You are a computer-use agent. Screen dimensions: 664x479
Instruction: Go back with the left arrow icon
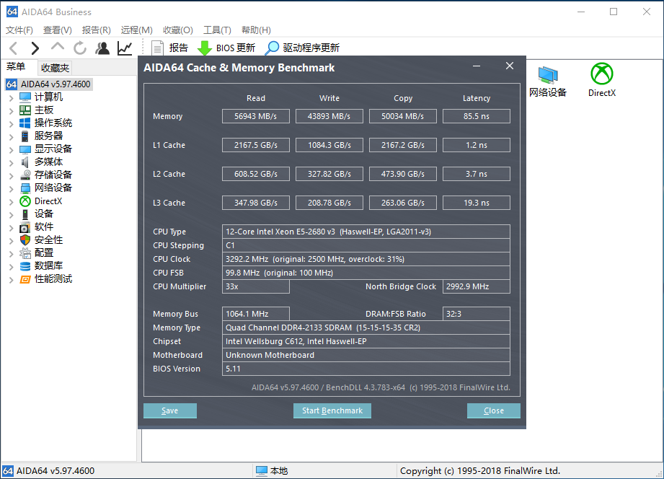pos(13,48)
